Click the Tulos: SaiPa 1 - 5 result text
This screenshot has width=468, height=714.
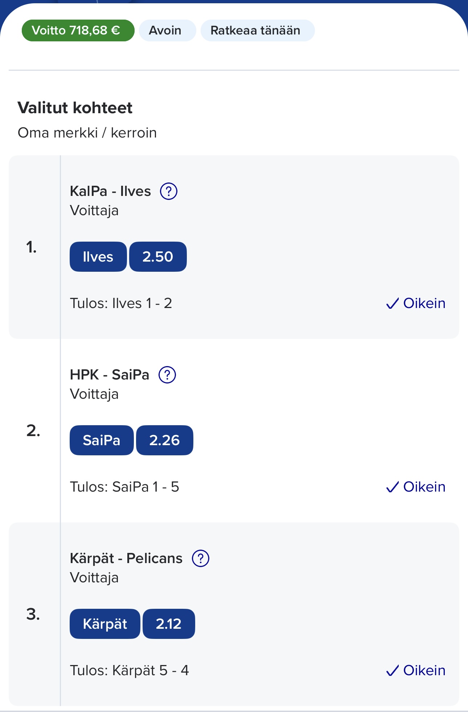[x=124, y=487]
